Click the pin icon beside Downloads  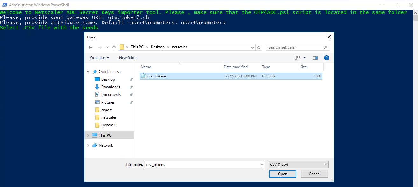click(x=131, y=87)
